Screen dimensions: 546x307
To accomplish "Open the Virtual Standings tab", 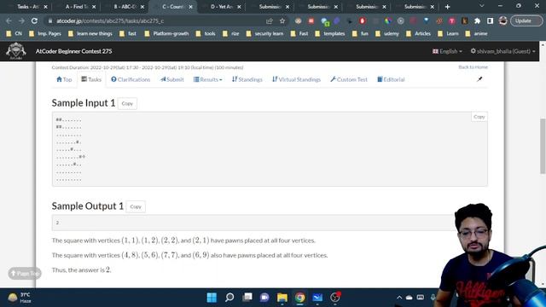I will point(296,79).
